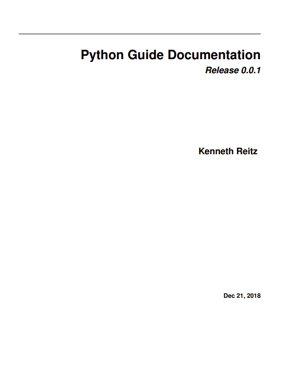Screen dimensions: 281x372
Task: Click capital K of Kenneth
Action: (202, 151)
